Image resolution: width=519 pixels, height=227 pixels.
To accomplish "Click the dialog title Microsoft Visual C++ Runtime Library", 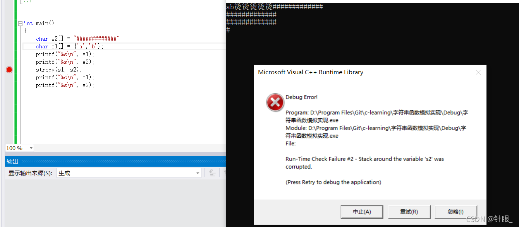I will point(311,72).
